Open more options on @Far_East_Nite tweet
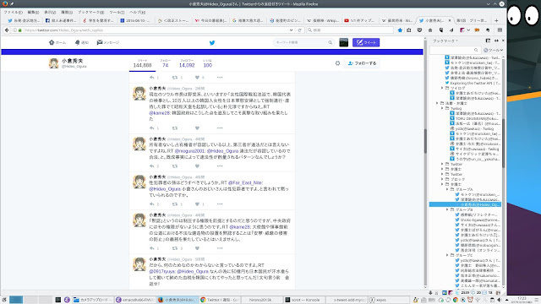The width and height of the screenshot is (541, 304). click(x=220, y=204)
